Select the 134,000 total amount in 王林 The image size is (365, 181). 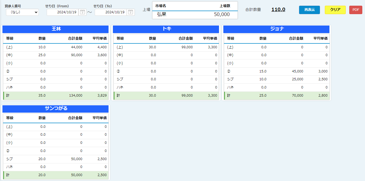[76, 96]
